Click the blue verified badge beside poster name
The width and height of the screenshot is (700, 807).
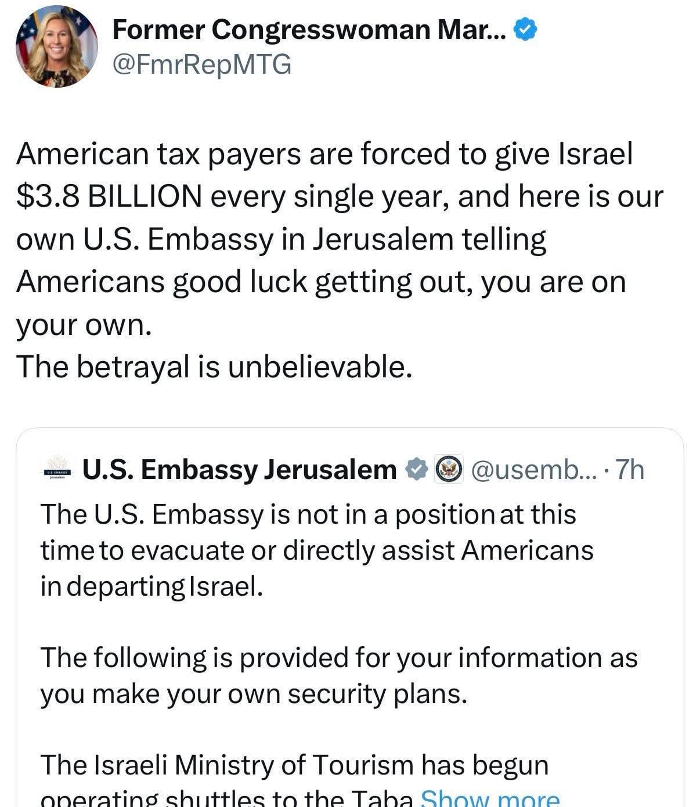[526, 30]
